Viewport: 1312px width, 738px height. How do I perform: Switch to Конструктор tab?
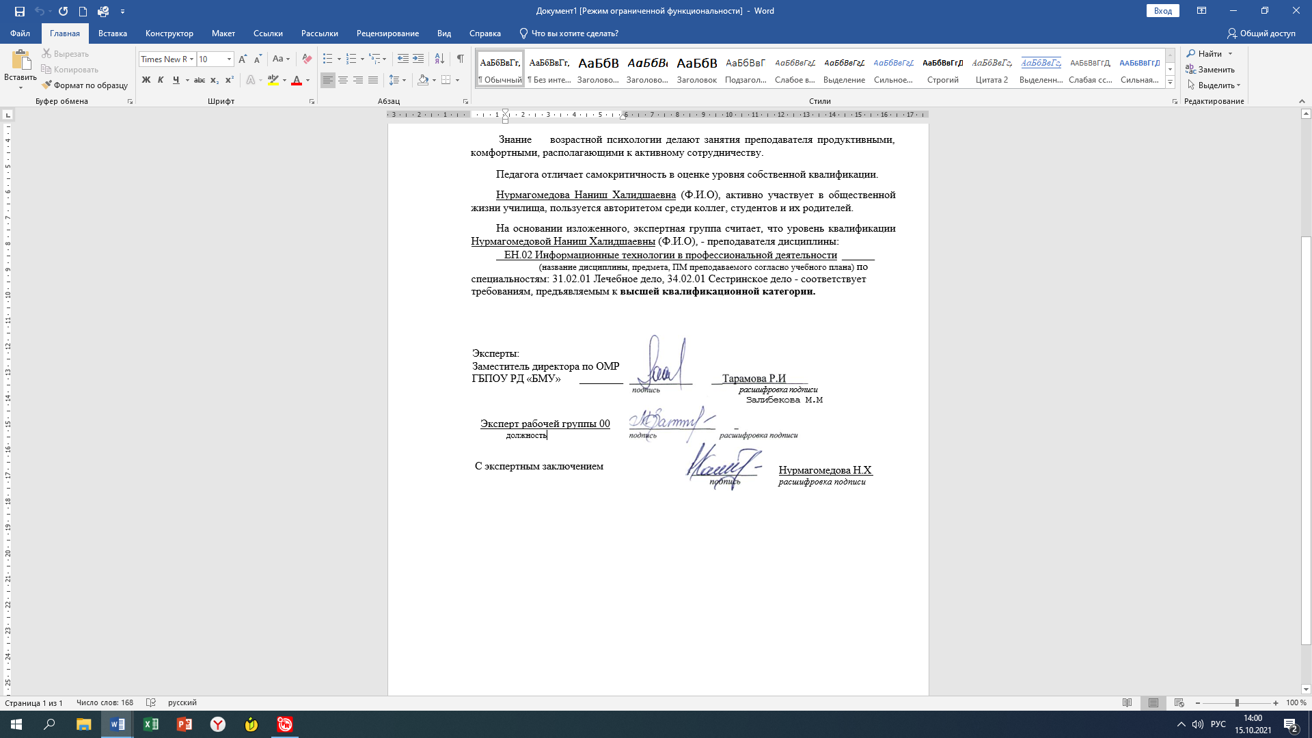click(x=169, y=33)
